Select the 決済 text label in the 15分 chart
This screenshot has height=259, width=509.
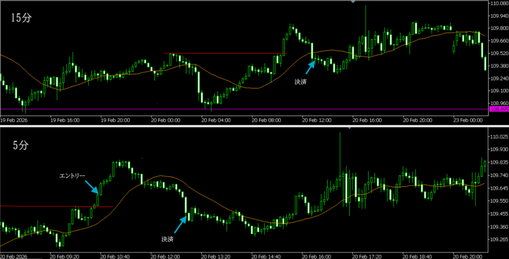click(300, 82)
